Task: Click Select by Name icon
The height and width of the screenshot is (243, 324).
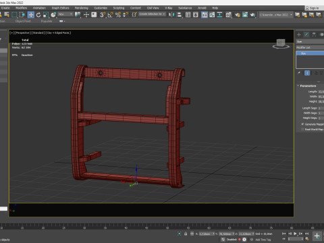Action: click(7, 15)
